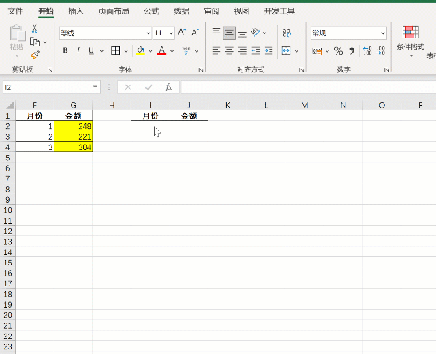Click the Increase Font Size icon
The width and height of the screenshot is (436, 354).
[181, 33]
